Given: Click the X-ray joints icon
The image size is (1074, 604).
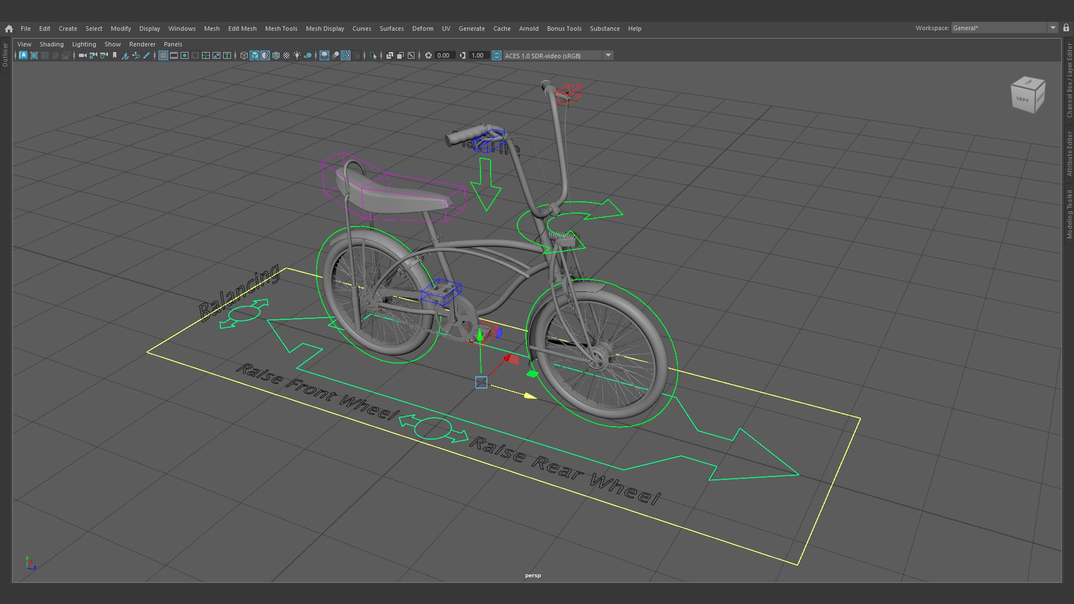Looking at the screenshot, I should [411, 55].
